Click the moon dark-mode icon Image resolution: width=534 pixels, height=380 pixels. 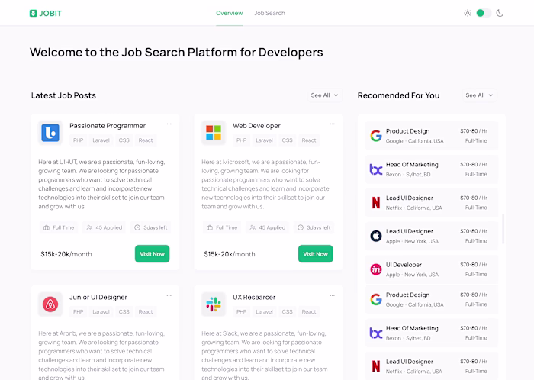tap(500, 13)
